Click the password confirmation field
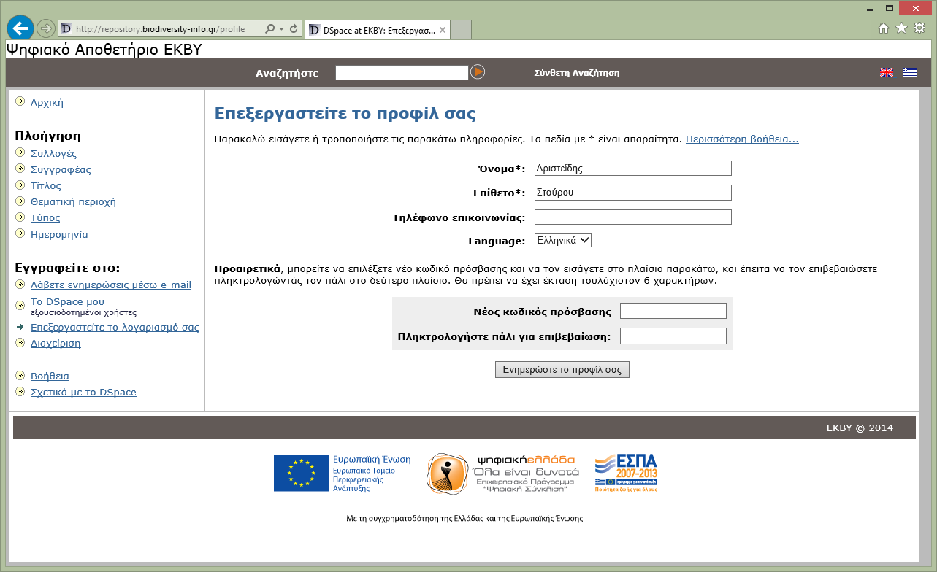The image size is (937, 572). (x=673, y=336)
